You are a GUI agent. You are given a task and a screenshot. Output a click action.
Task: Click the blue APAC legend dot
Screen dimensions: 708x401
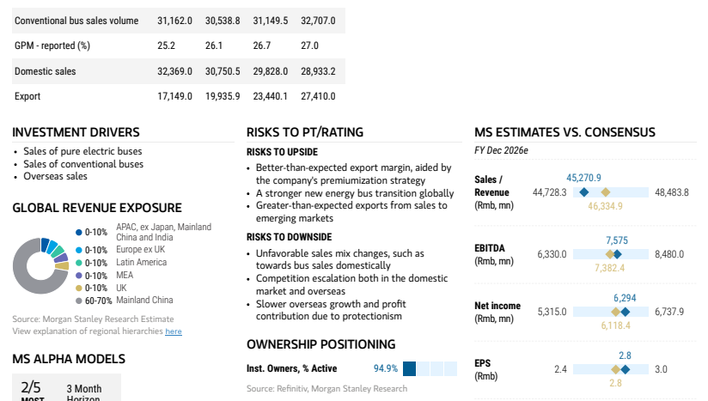point(78,233)
